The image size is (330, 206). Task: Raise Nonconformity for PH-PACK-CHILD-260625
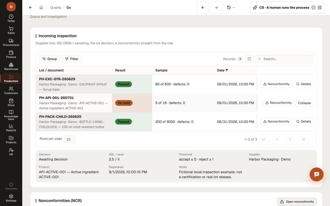(276, 121)
